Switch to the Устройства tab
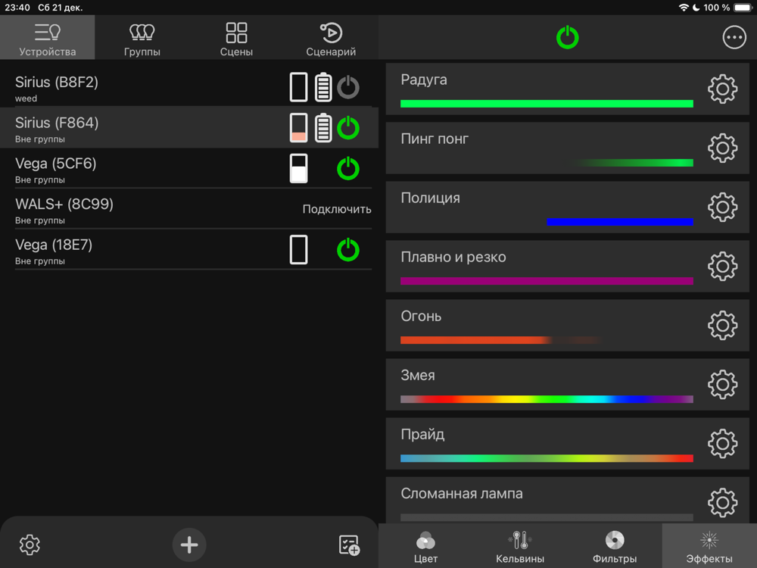The height and width of the screenshot is (568, 757). (x=47, y=38)
